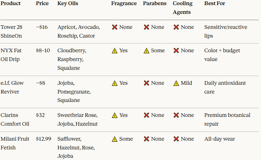This screenshot has height=160, width=261.
Task: Click the red X in Milani Cooling Agents cell
Action: click(x=176, y=139)
